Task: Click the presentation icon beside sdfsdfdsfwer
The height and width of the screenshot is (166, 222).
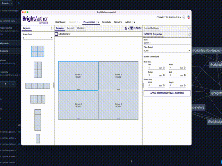Action: click(56, 34)
